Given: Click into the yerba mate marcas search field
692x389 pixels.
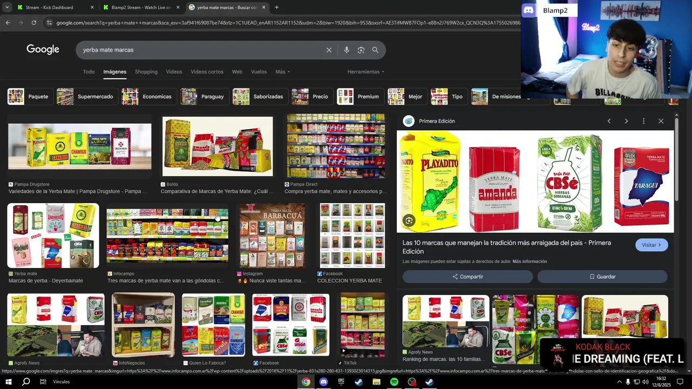Looking at the screenshot, I should (x=200, y=50).
